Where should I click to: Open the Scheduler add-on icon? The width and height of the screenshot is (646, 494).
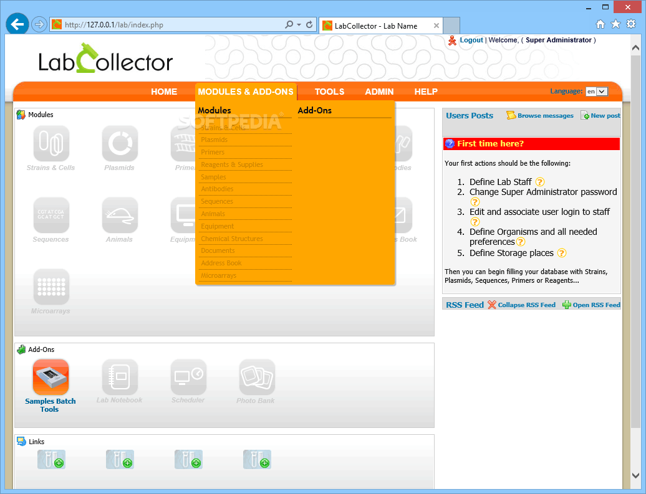(188, 378)
